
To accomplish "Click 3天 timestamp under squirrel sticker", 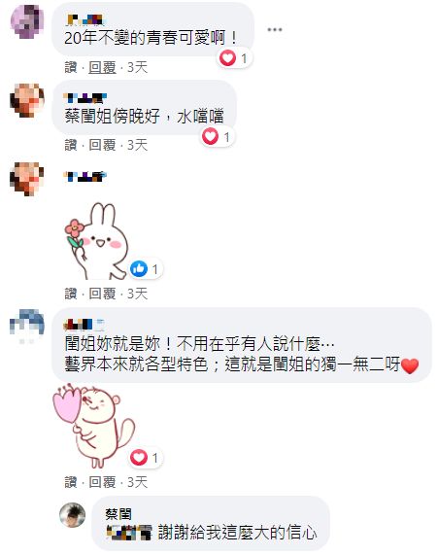I will coord(137,482).
